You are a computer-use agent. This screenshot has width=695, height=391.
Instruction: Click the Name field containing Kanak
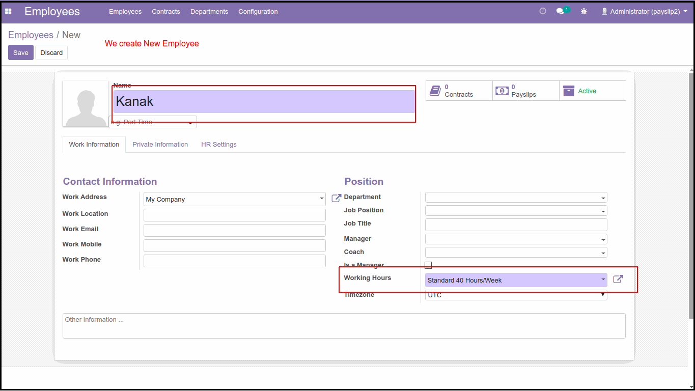pos(264,101)
